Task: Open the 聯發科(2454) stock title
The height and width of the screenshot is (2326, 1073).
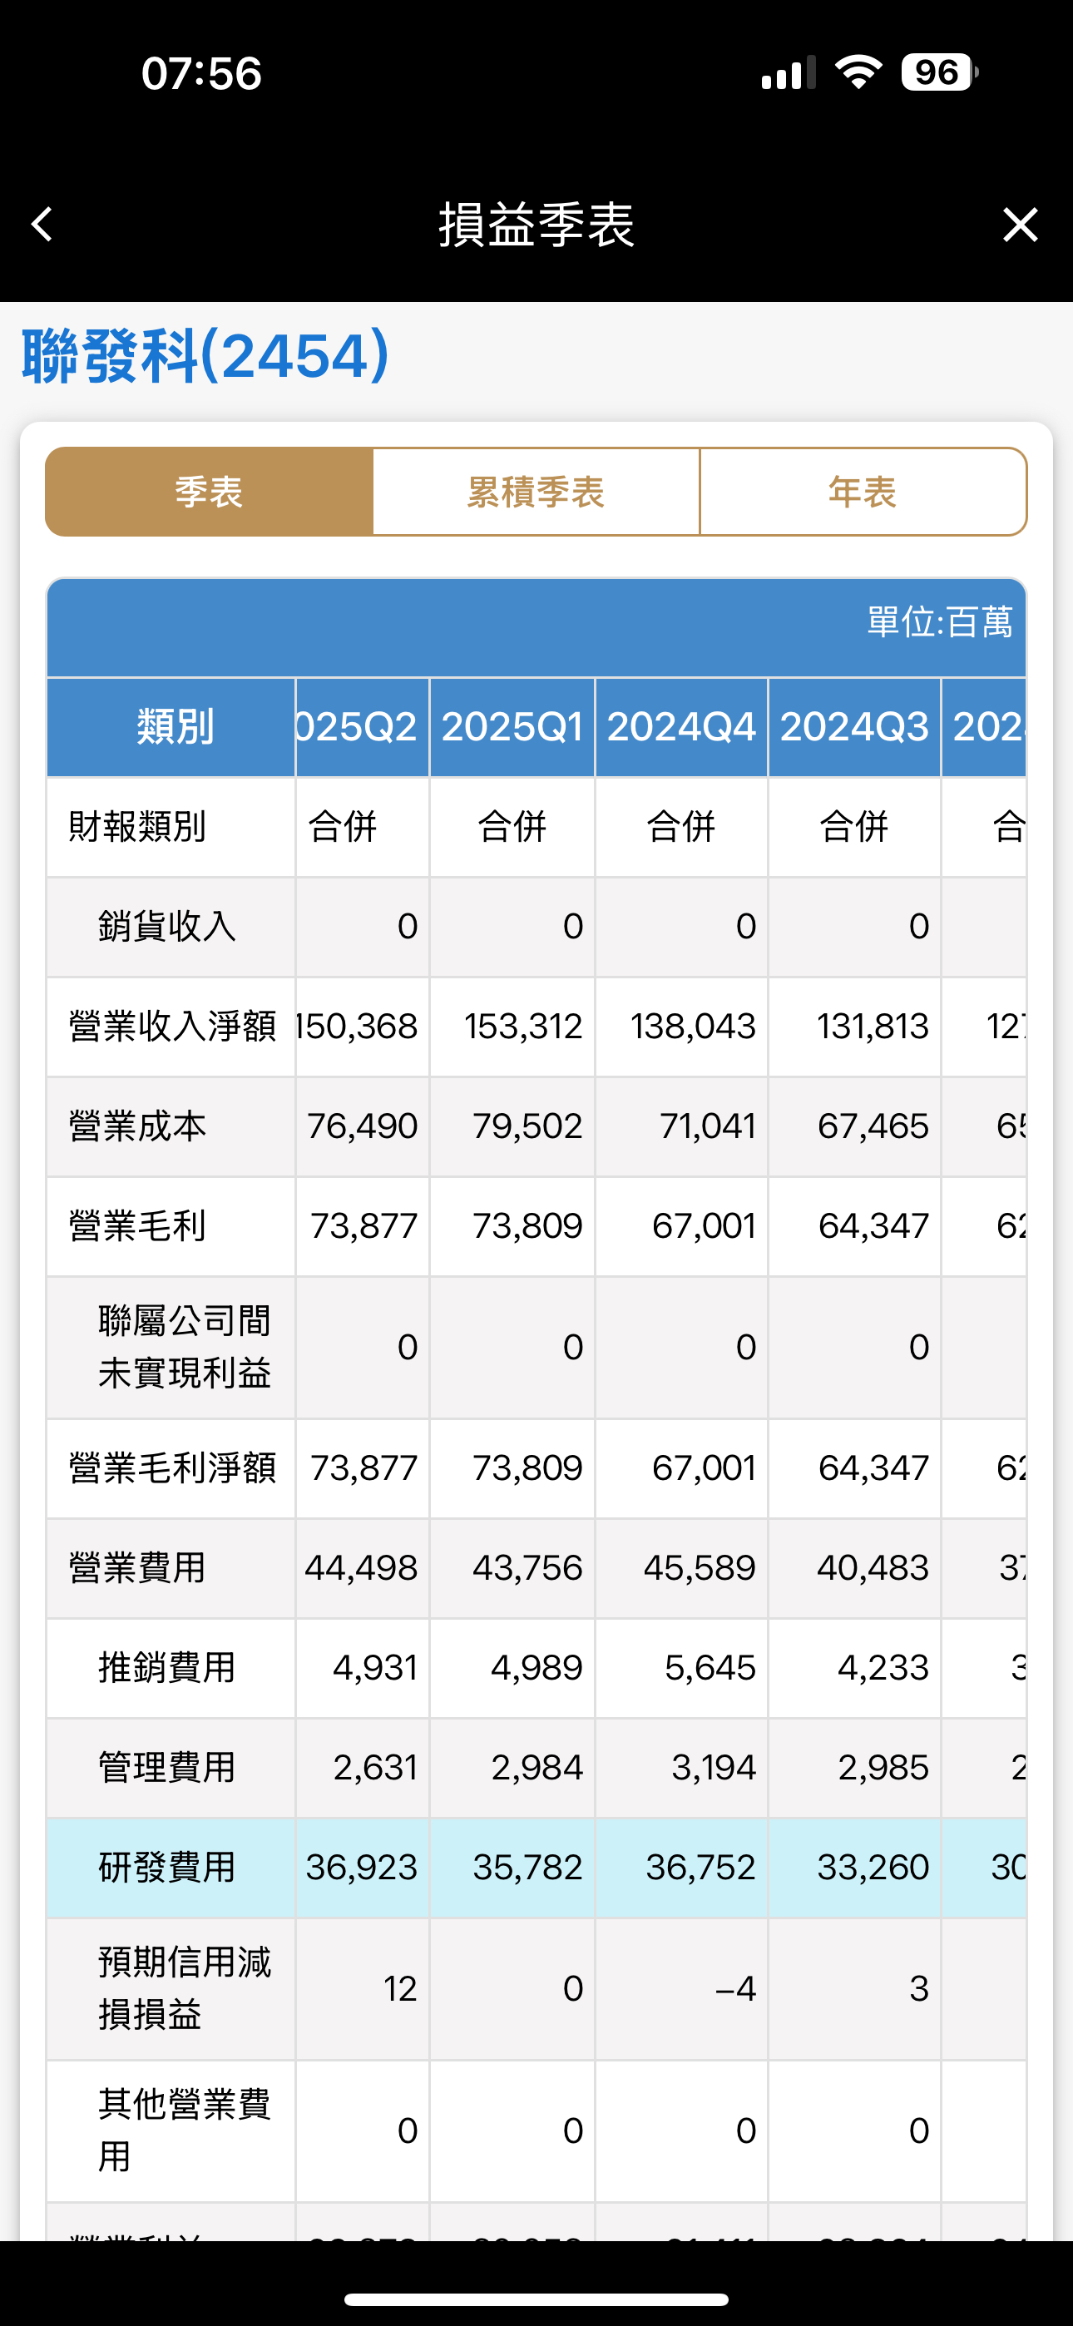Action: (206, 356)
